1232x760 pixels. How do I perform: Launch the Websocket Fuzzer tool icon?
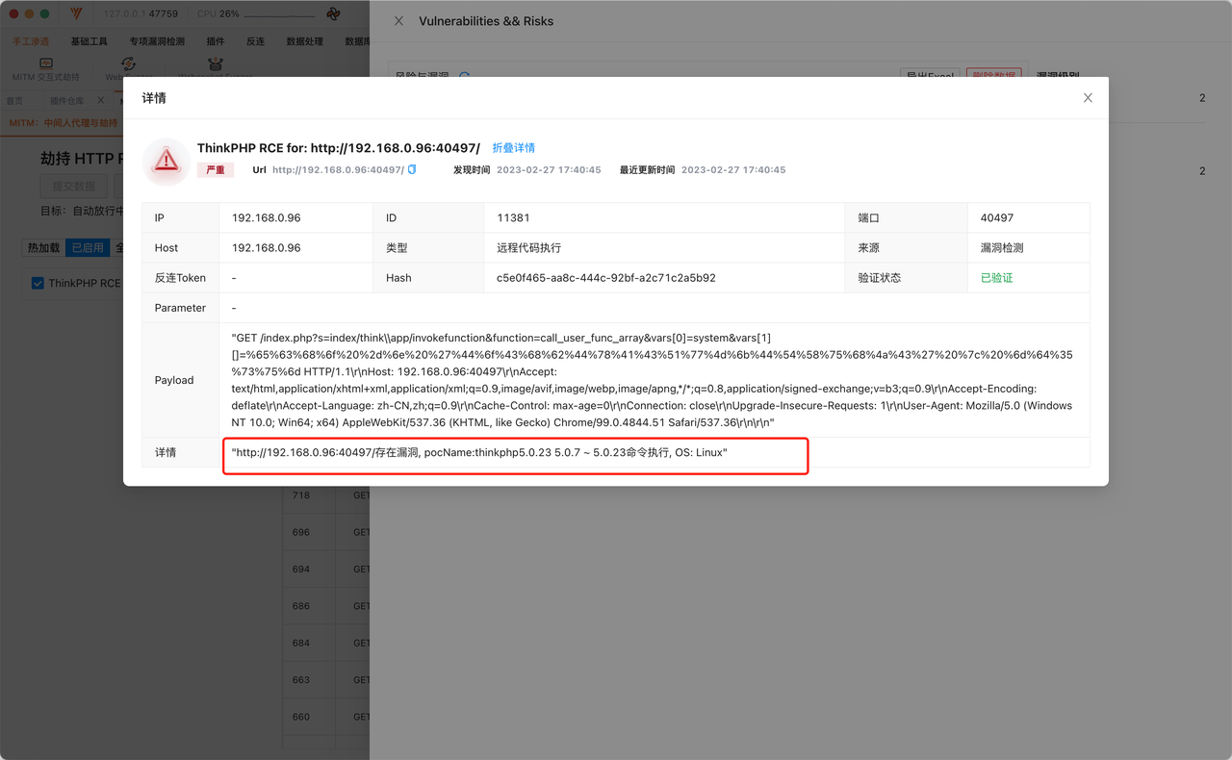(x=216, y=69)
